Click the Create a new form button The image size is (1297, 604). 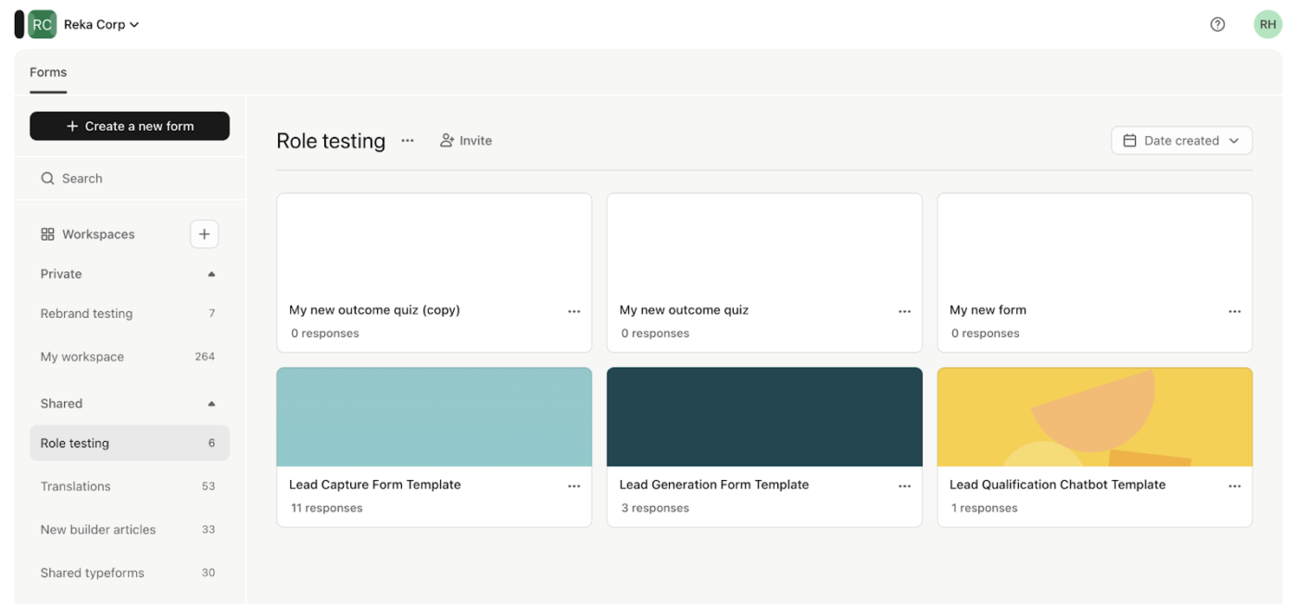coord(129,125)
